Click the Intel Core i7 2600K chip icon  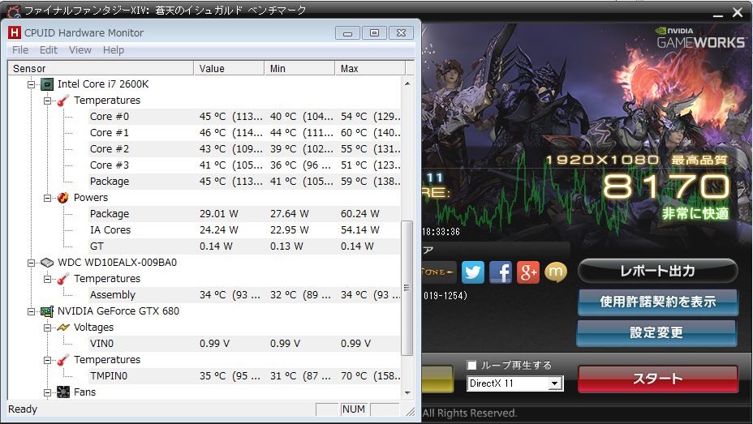click(x=46, y=84)
